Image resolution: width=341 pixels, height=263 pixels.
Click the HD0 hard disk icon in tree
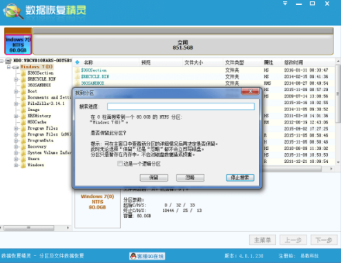(x=8, y=61)
